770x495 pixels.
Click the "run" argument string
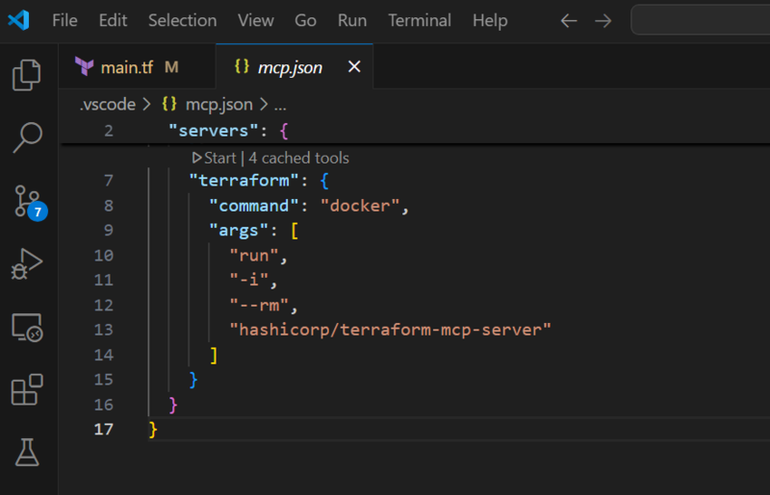point(254,256)
